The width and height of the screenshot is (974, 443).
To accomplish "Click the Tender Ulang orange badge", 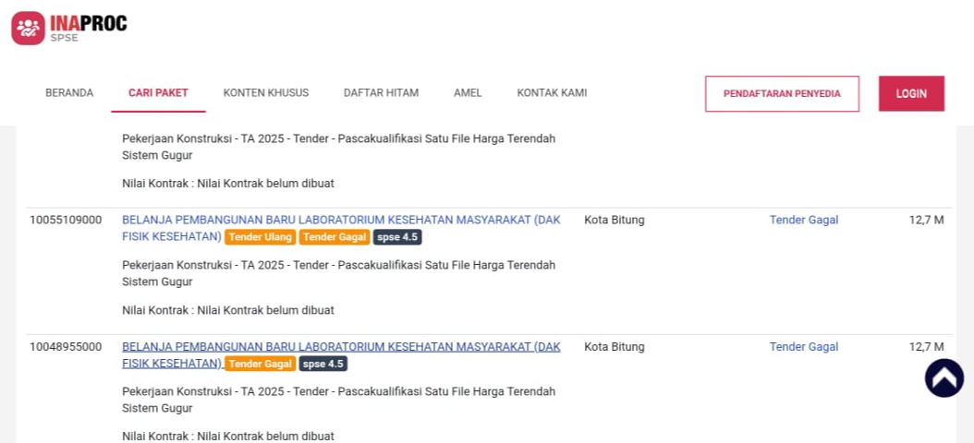I will [x=261, y=237].
